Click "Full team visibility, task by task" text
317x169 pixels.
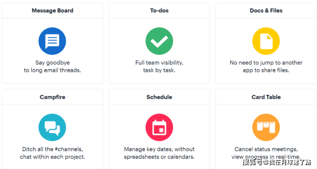(159, 66)
